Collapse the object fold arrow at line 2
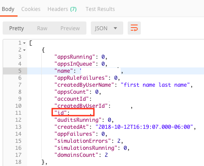 pos(25,50)
